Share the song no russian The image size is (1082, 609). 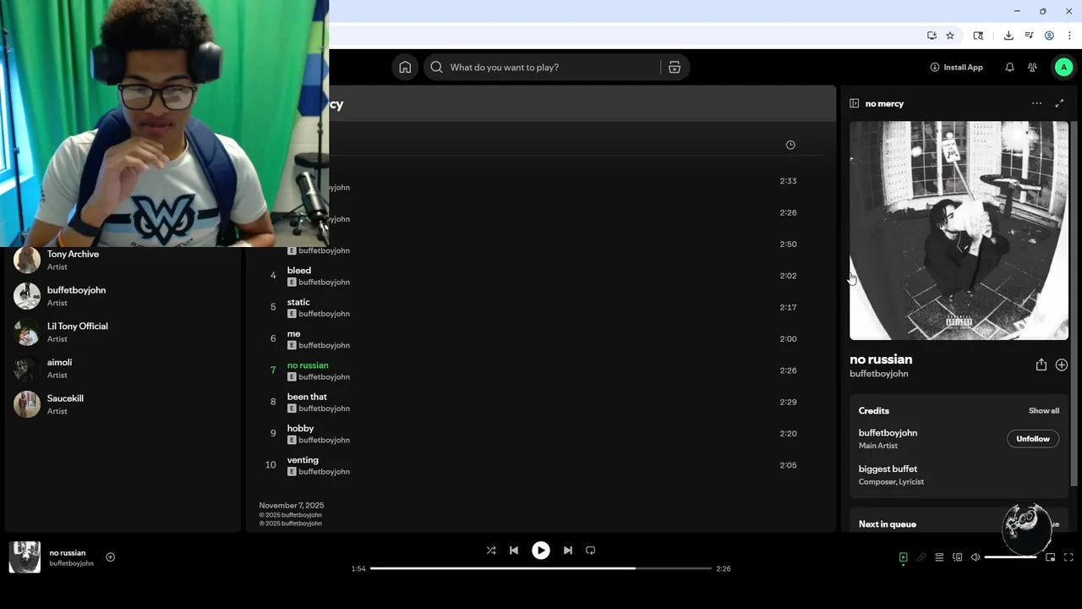tap(1041, 365)
